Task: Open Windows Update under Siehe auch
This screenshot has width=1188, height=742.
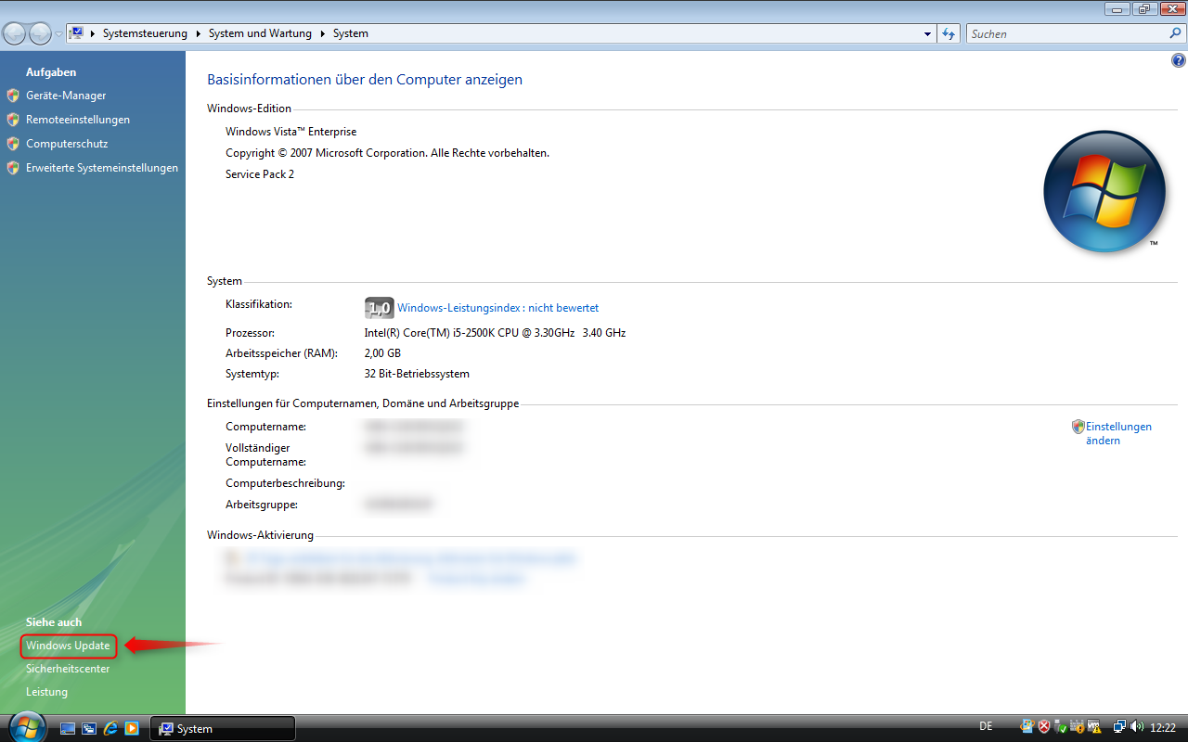Action: coord(68,646)
